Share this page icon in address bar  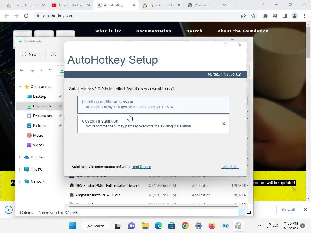(x=244, y=16)
